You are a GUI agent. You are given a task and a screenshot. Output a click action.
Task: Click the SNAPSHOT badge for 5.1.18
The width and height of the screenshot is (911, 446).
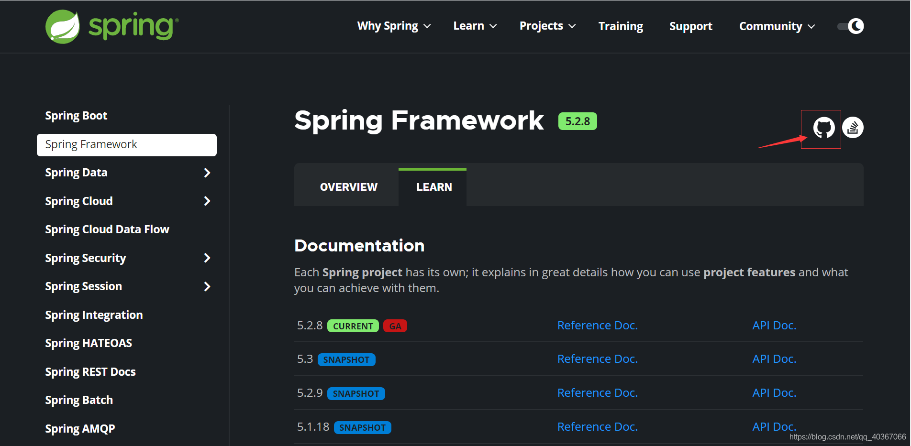tap(363, 427)
